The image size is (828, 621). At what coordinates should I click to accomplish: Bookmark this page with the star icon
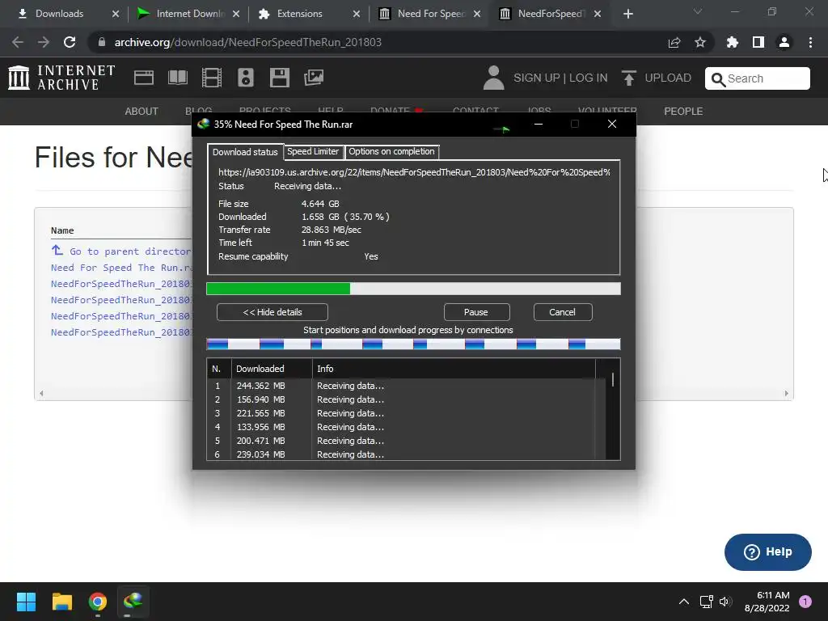tap(700, 42)
